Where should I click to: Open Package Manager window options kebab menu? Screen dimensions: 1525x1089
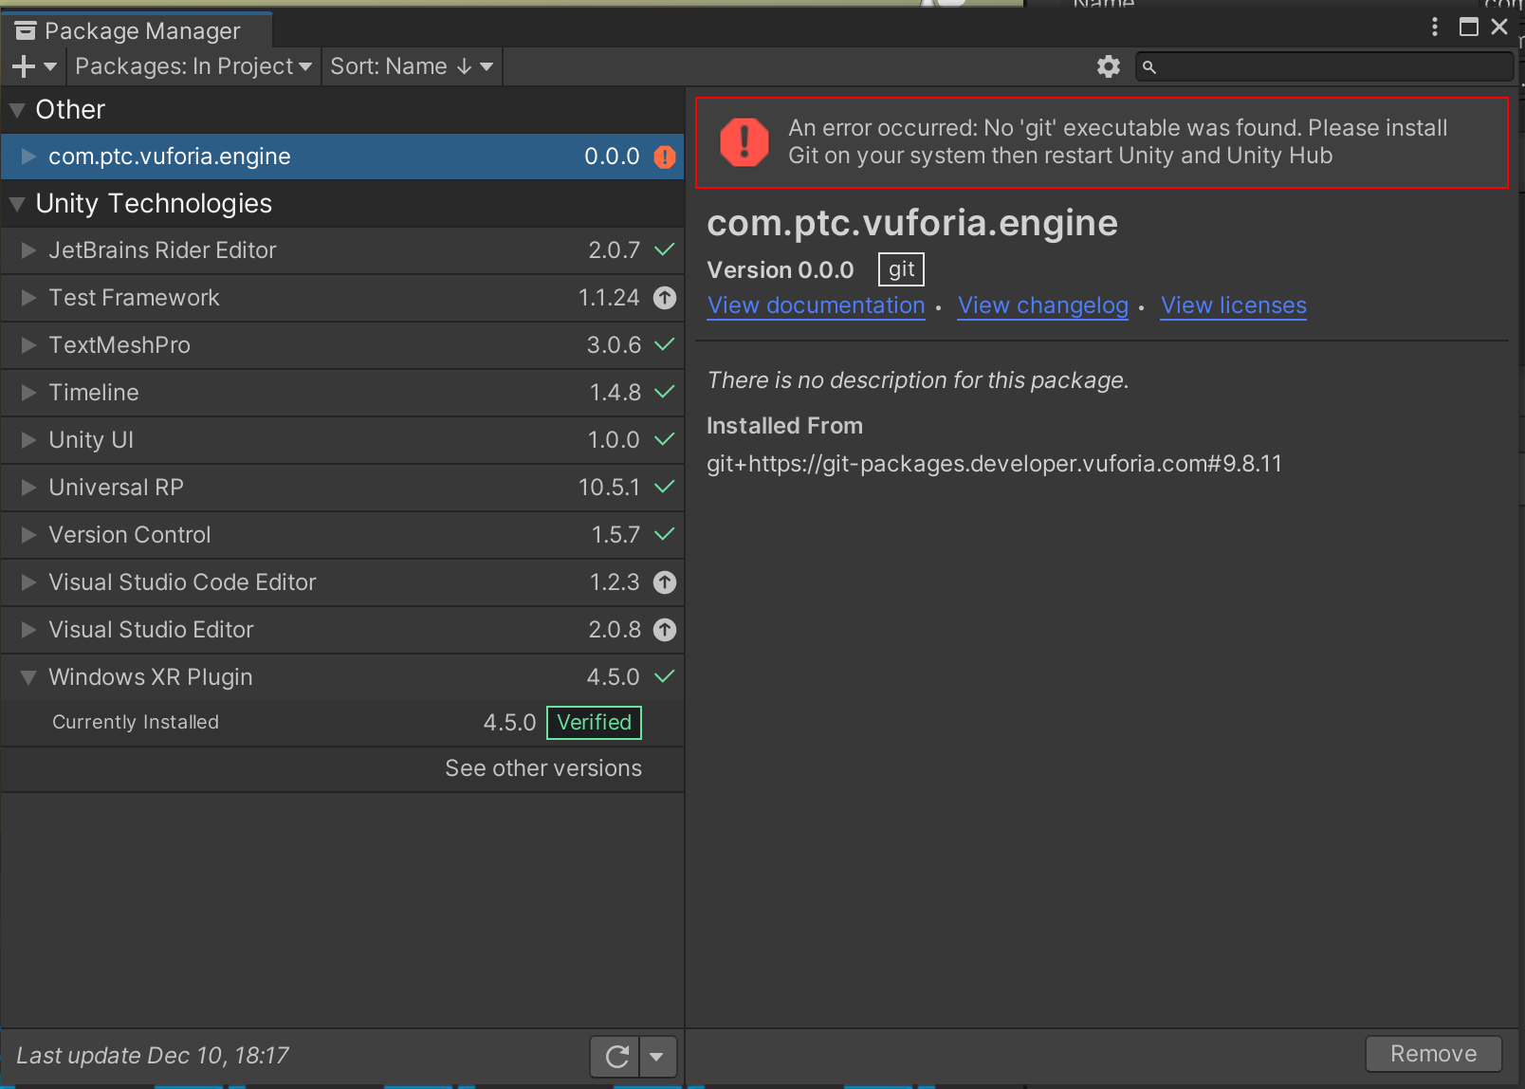pos(1435,27)
